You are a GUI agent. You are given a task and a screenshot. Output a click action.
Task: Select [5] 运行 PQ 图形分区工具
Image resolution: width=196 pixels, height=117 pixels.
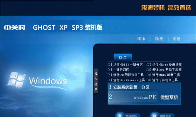(x=125, y=75)
